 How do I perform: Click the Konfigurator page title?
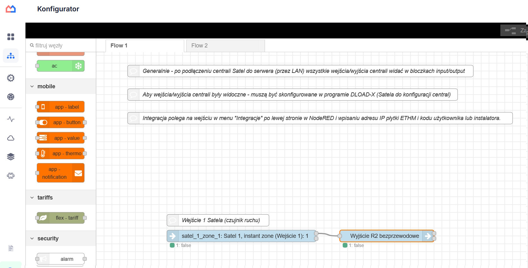[x=58, y=9]
